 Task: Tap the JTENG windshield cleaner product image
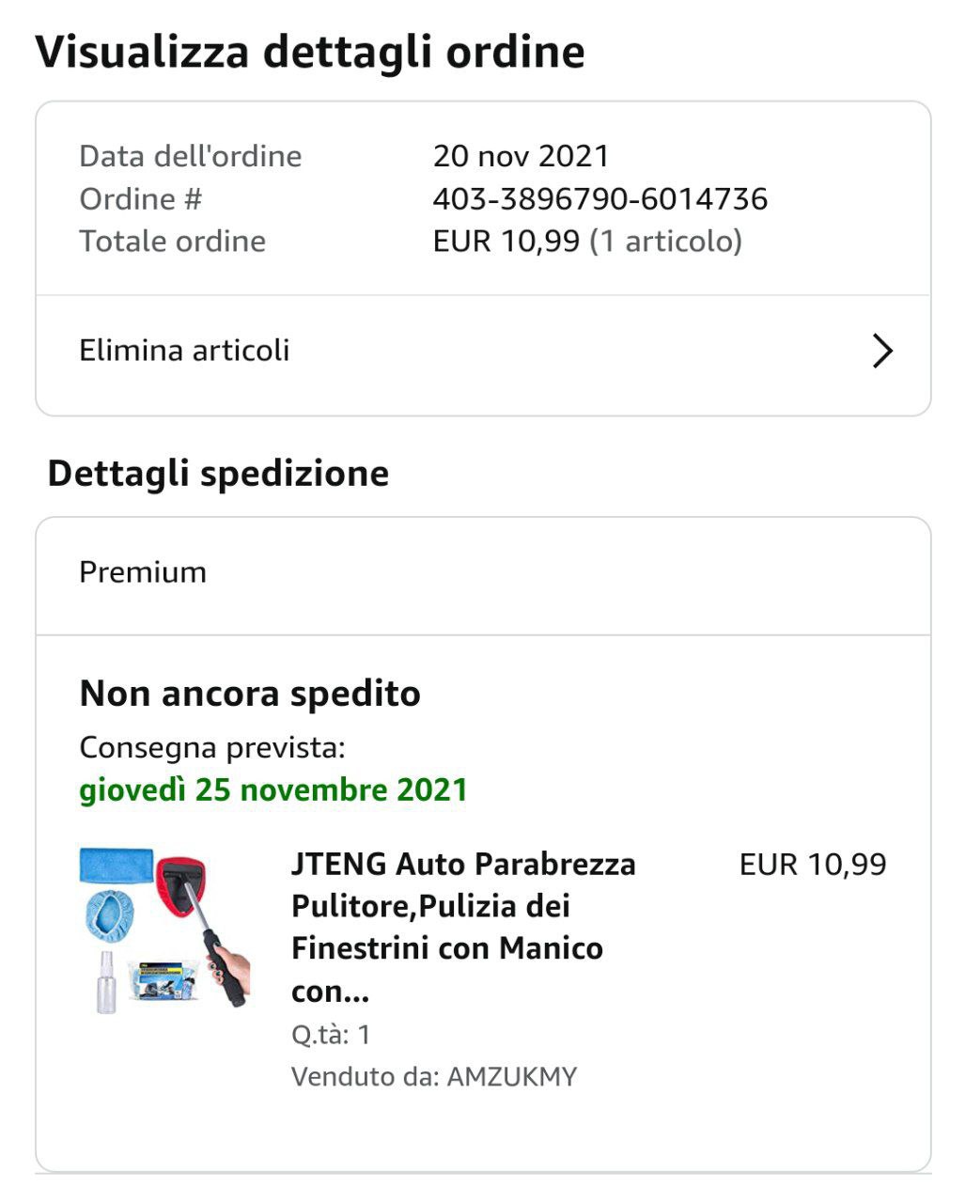[165, 930]
